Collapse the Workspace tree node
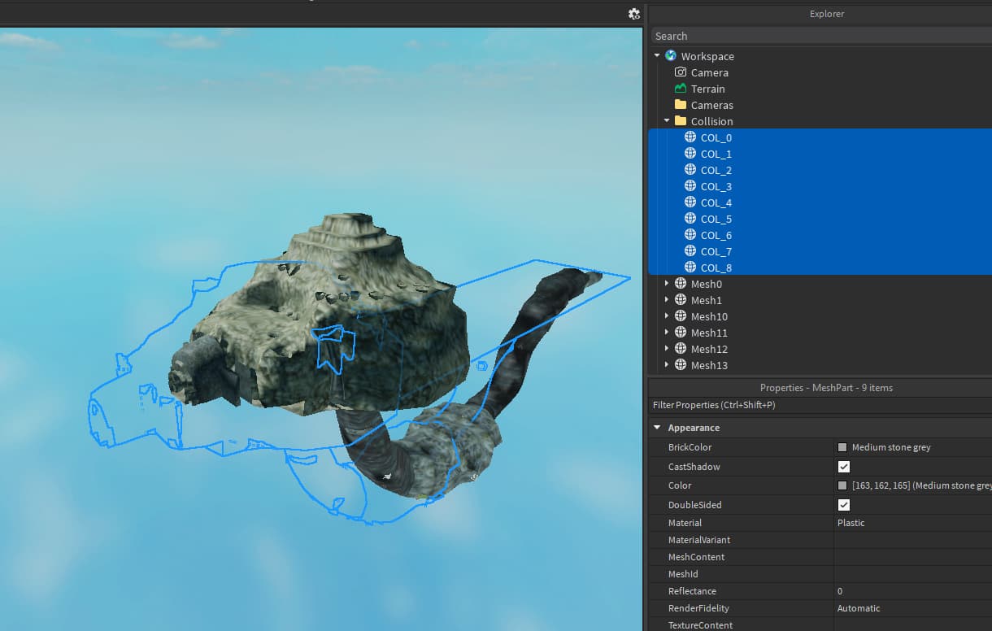Viewport: 992px width, 631px height. (657, 56)
